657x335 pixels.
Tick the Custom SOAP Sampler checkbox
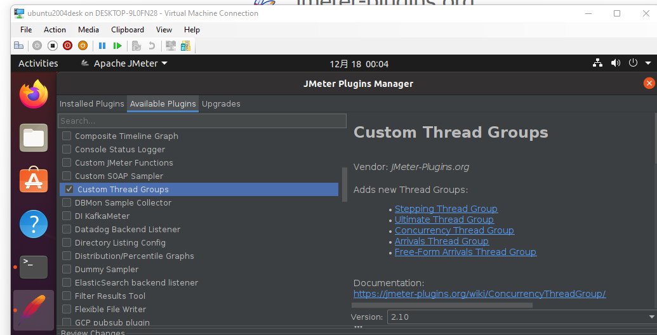pos(67,176)
